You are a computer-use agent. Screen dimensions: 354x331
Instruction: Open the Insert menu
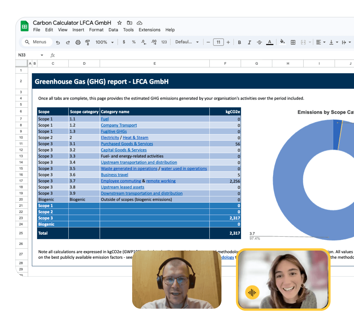click(x=78, y=30)
